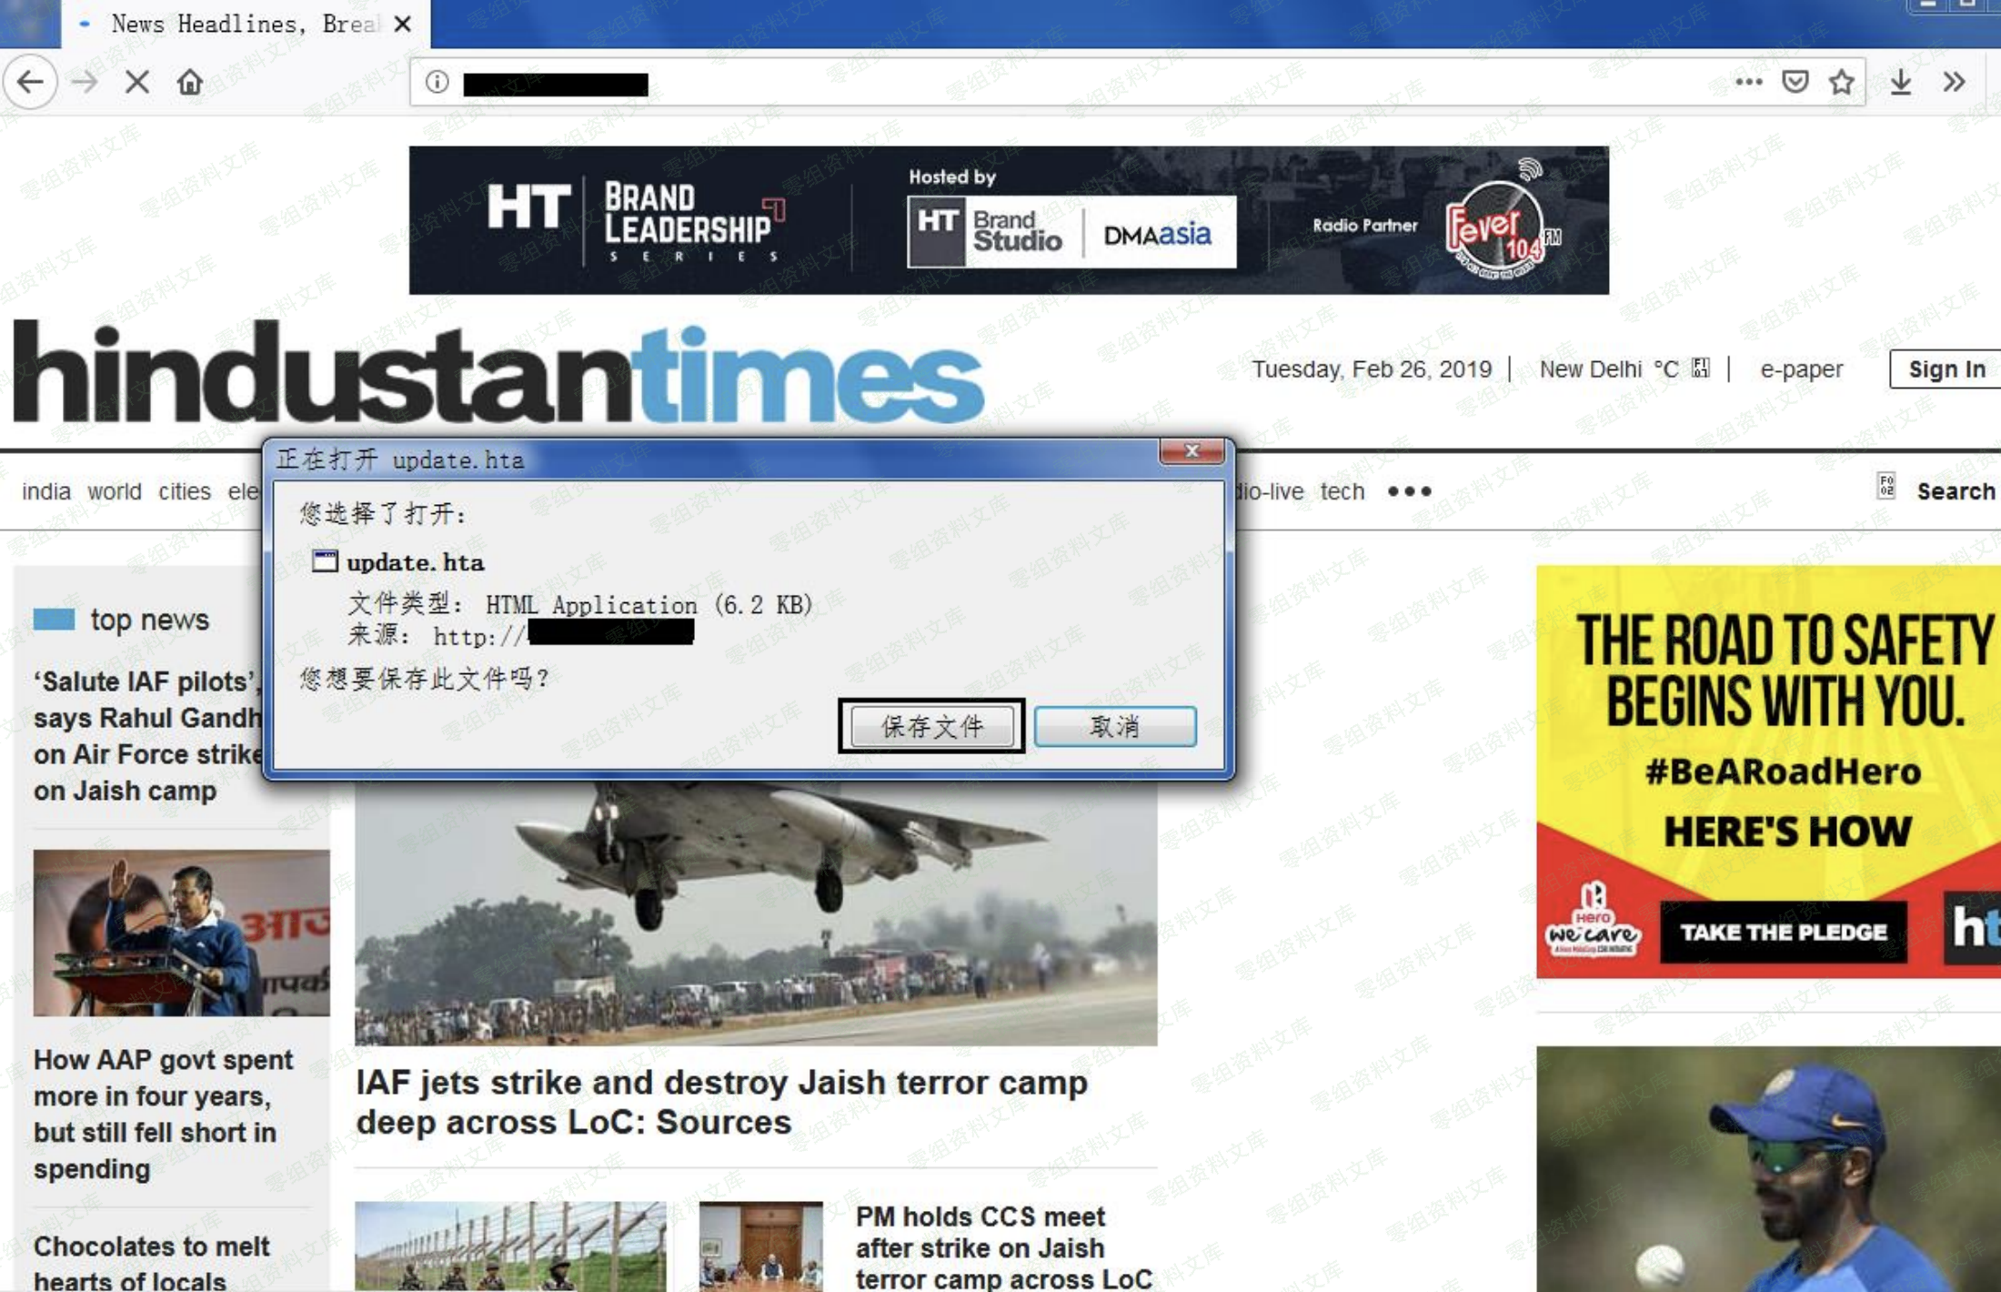Image resolution: width=2001 pixels, height=1292 pixels.
Task: Save page to Pocket icon
Action: click(1795, 82)
